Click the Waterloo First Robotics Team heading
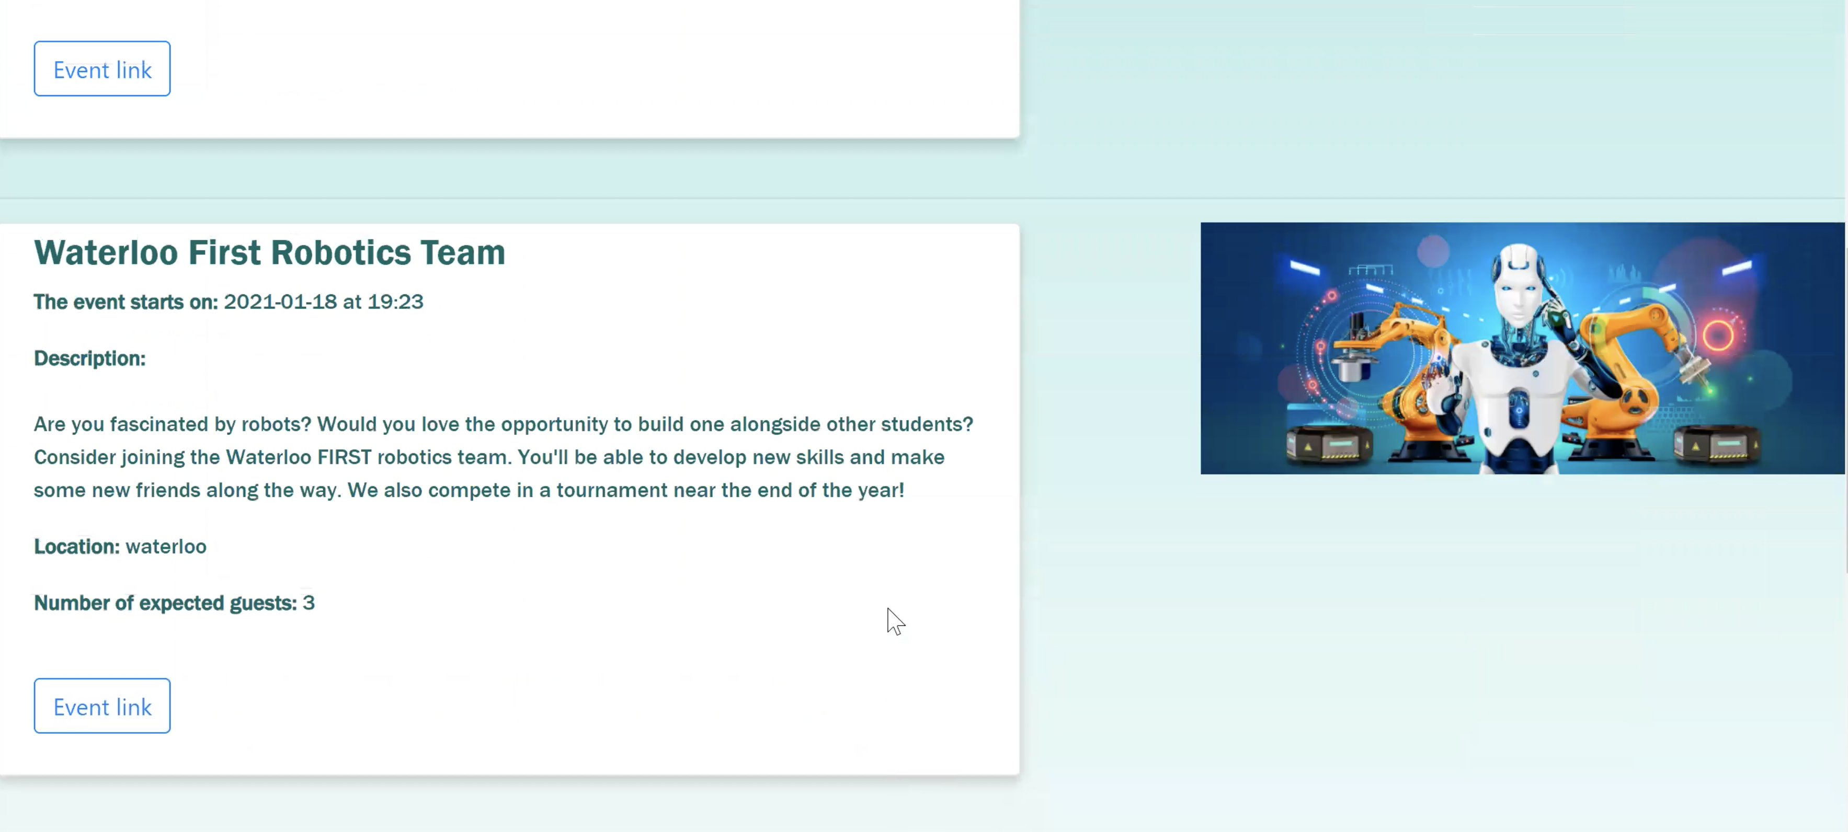Viewport: 1848px width, 832px height. point(269,252)
